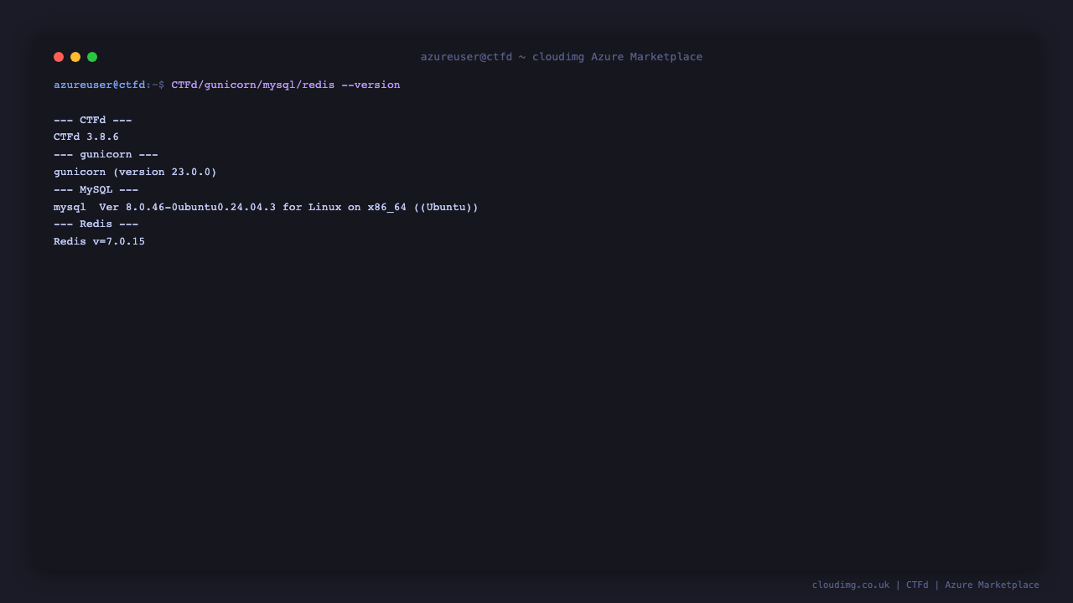Image resolution: width=1073 pixels, height=603 pixels.
Task: Click the red close window dot
Action: coord(59,57)
